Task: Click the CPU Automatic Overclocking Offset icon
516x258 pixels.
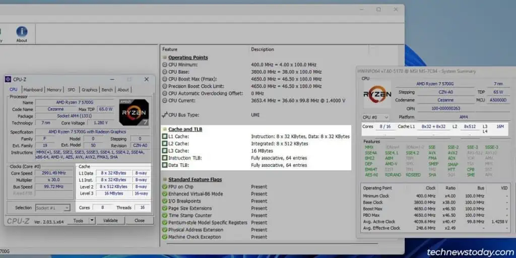Action: (x=165, y=93)
